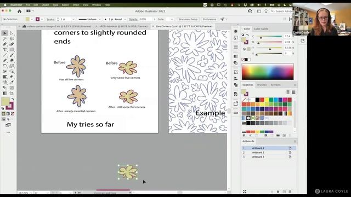This screenshot has width=351, height=197.
Task: Select the Pen tool
Action: 5,44
